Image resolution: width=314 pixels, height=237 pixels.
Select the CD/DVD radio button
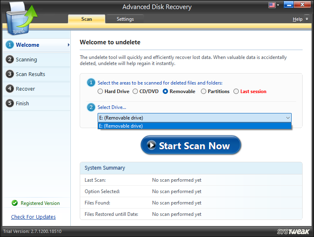point(135,91)
